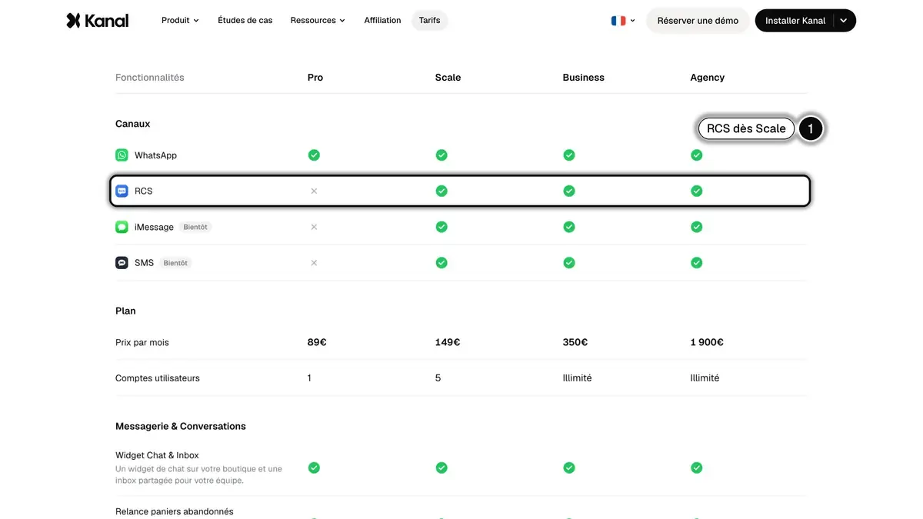Click the 1 900€ price cell
Viewport: 923px width, 519px height.
707,342
